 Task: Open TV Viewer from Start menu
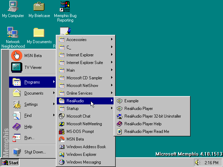(x=33, y=67)
